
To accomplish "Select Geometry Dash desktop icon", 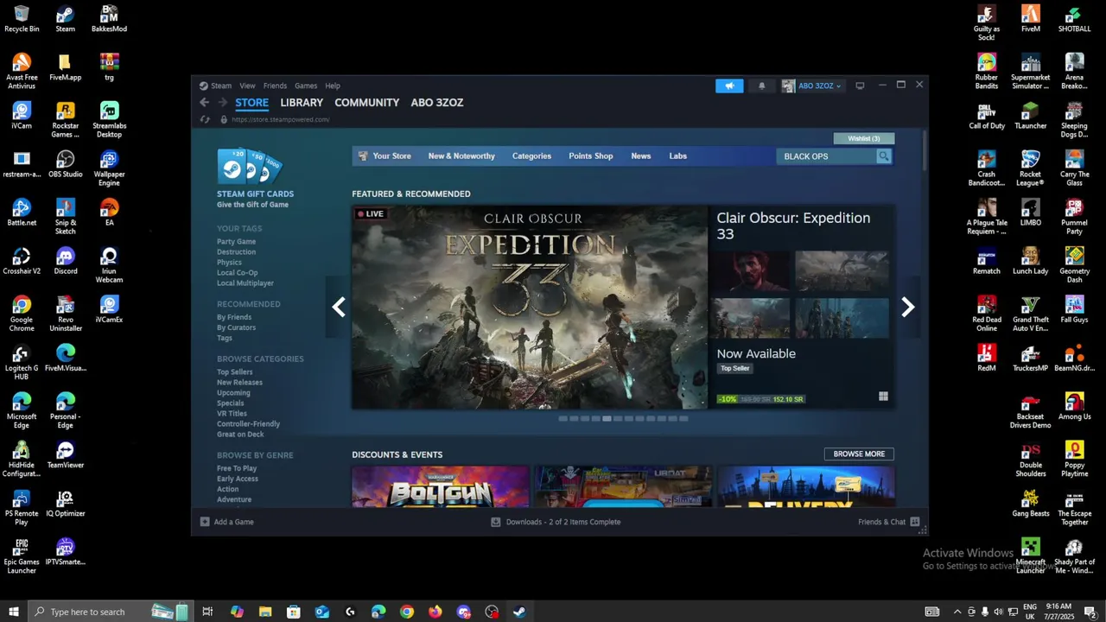I will pyautogui.click(x=1074, y=265).
